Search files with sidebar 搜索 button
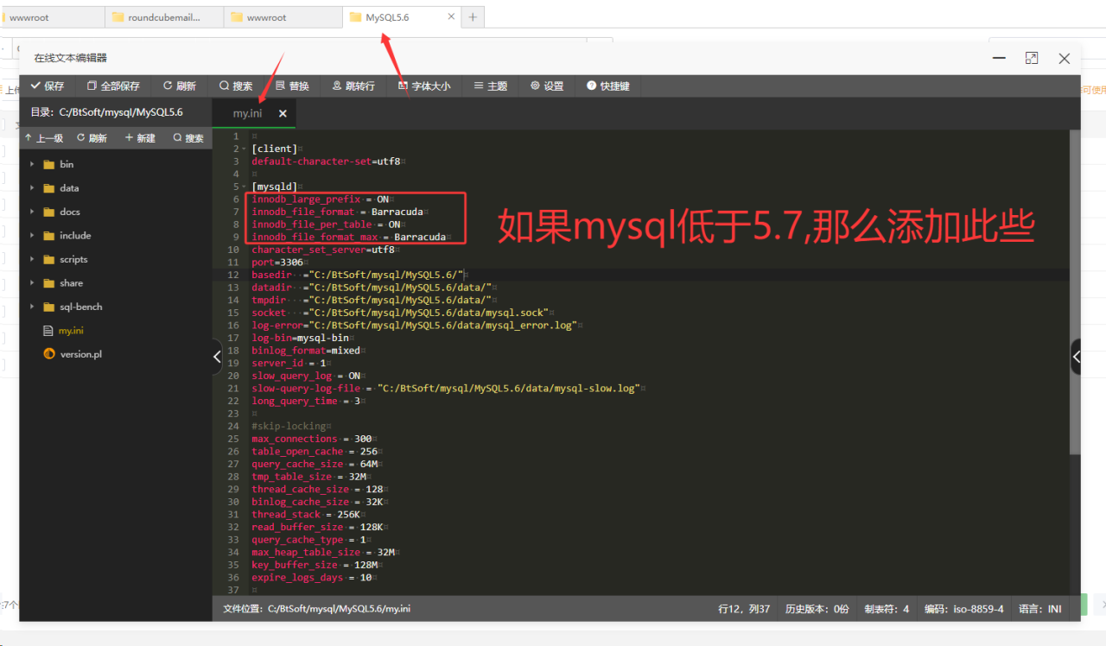 tap(188, 138)
